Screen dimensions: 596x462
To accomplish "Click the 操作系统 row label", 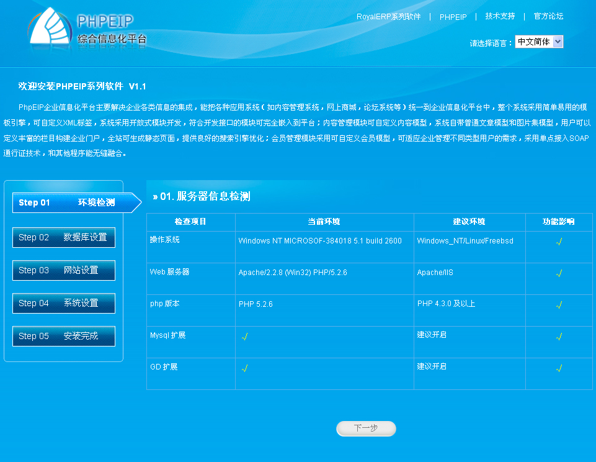I will point(164,240).
